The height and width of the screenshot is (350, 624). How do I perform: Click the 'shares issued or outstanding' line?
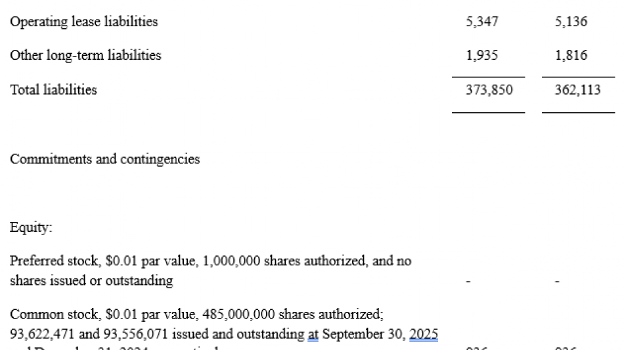(x=92, y=281)
